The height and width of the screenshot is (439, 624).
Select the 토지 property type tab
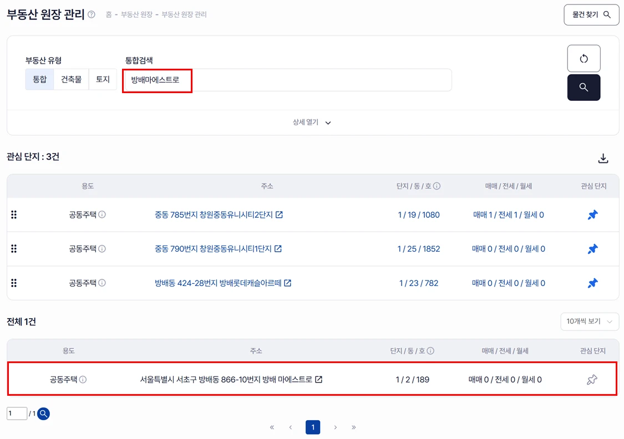103,79
